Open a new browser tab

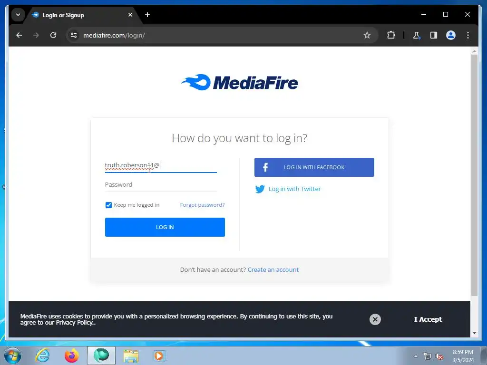(147, 15)
